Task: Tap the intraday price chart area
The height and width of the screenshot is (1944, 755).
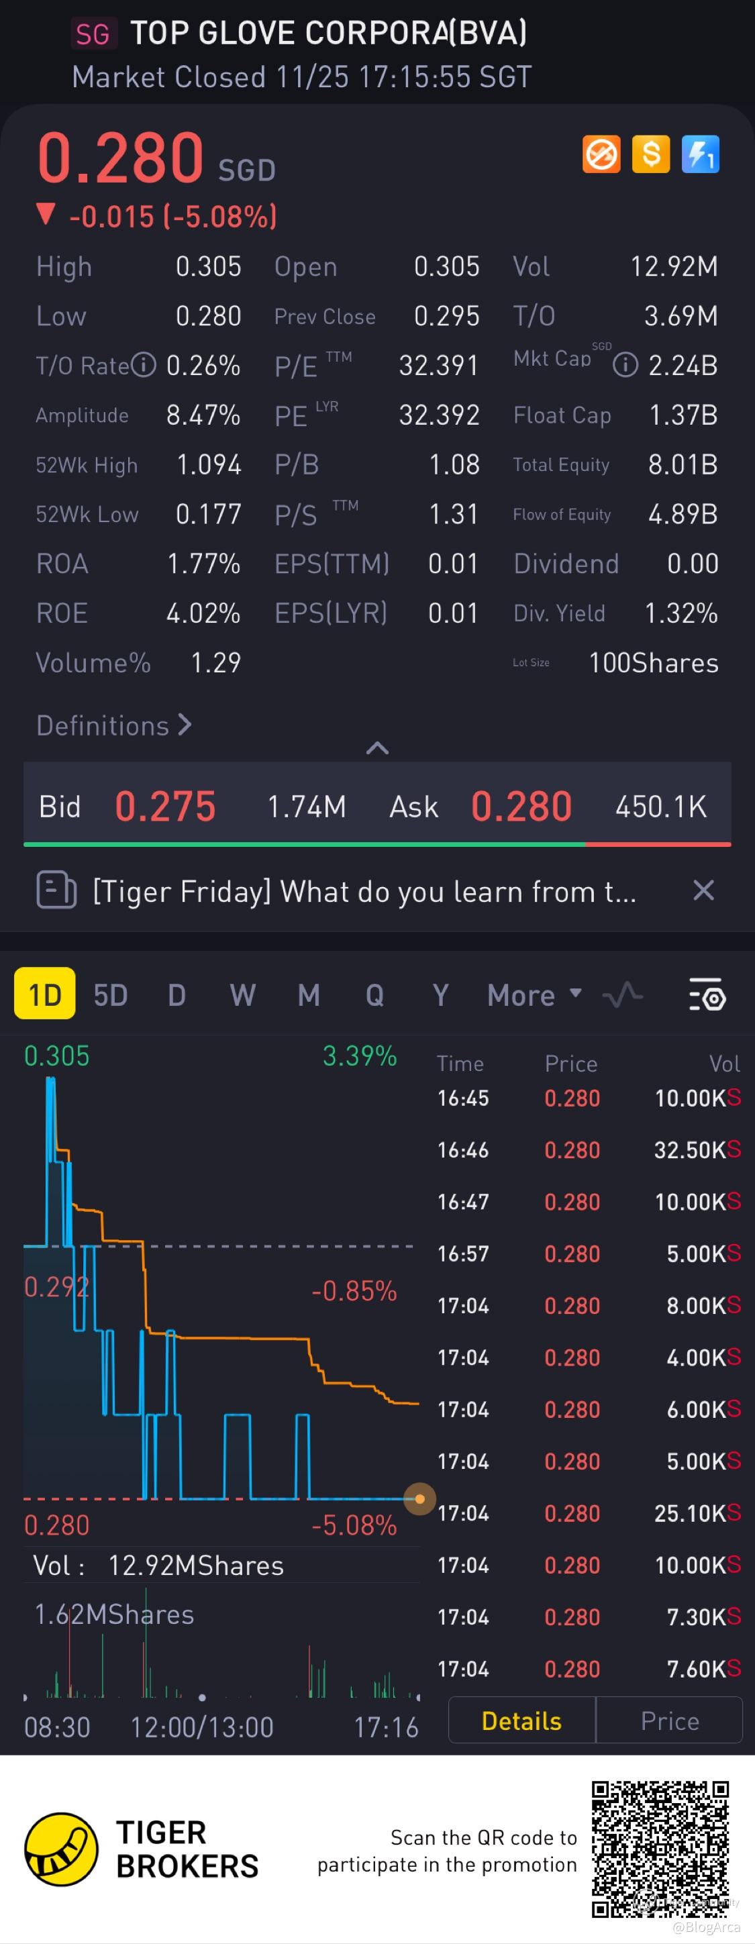Action: (x=221, y=1290)
